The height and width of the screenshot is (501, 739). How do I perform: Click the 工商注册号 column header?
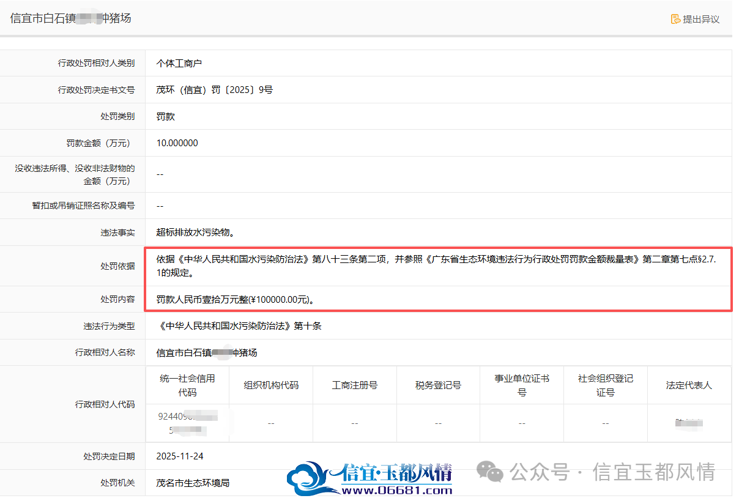(355, 385)
